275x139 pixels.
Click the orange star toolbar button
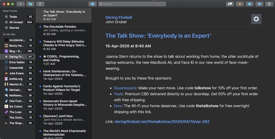240,4
